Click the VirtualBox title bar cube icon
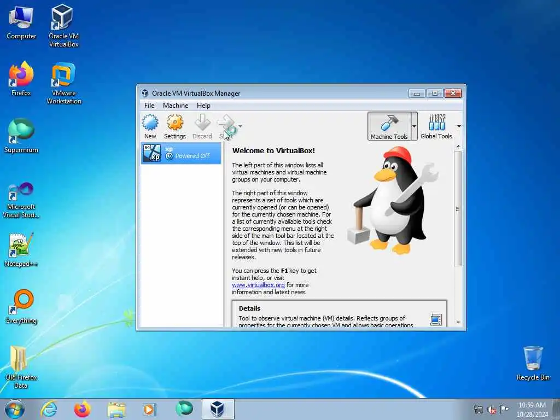The width and height of the screenshot is (560, 420). [x=145, y=93]
